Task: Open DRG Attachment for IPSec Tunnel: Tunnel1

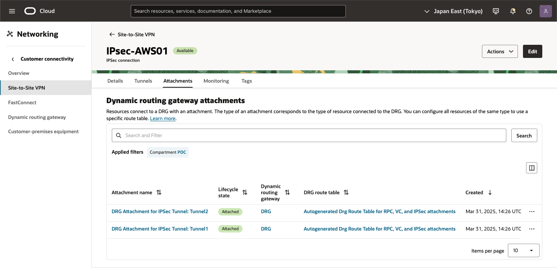Action: pos(160,229)
